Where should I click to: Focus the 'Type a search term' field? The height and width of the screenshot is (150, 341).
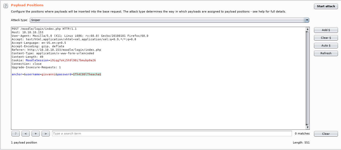point(172,134)
